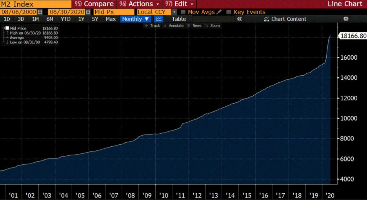Open the Chart Content panel
Screen dimensions: 367x200
pos(285,19)
